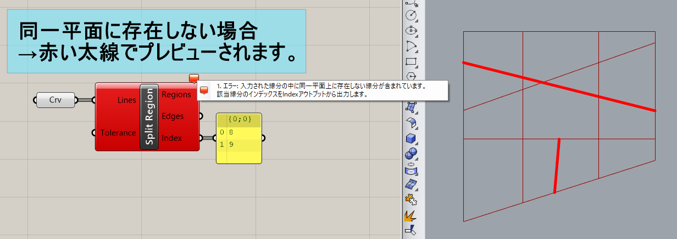Viewport: 677px width, 239px height.
Task: Click the Regions output parameter
Action: (x=176, y=95)
